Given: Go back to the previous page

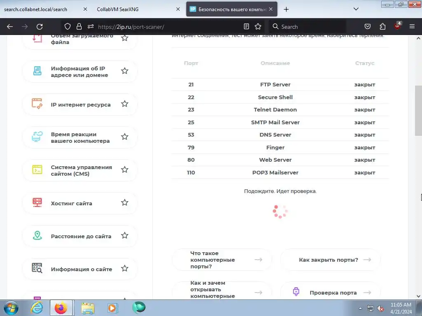Looking at the screenshot, I should pos(10,27).
